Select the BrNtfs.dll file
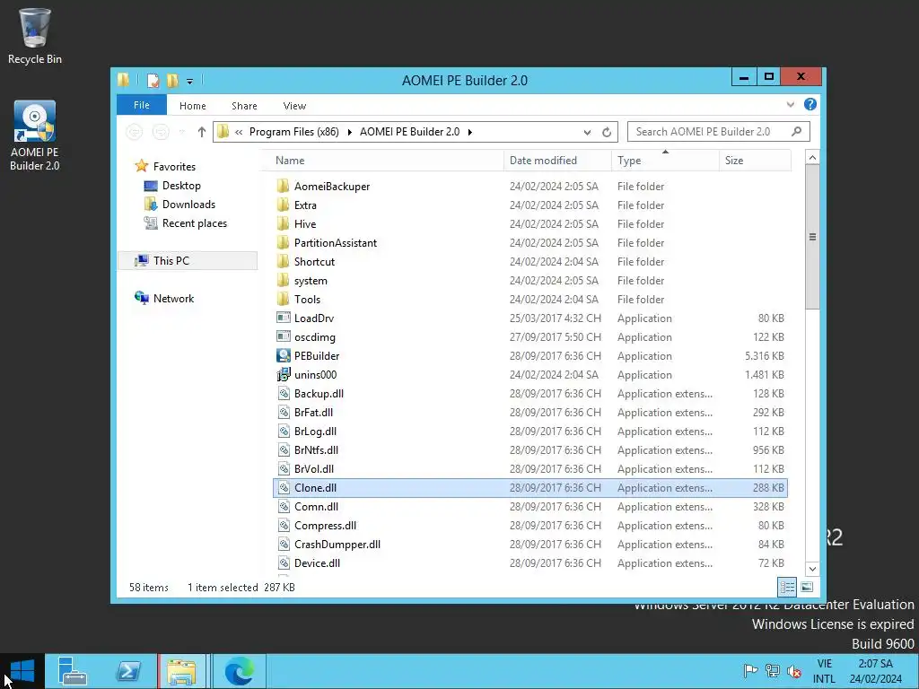 [x=530, y=450]
